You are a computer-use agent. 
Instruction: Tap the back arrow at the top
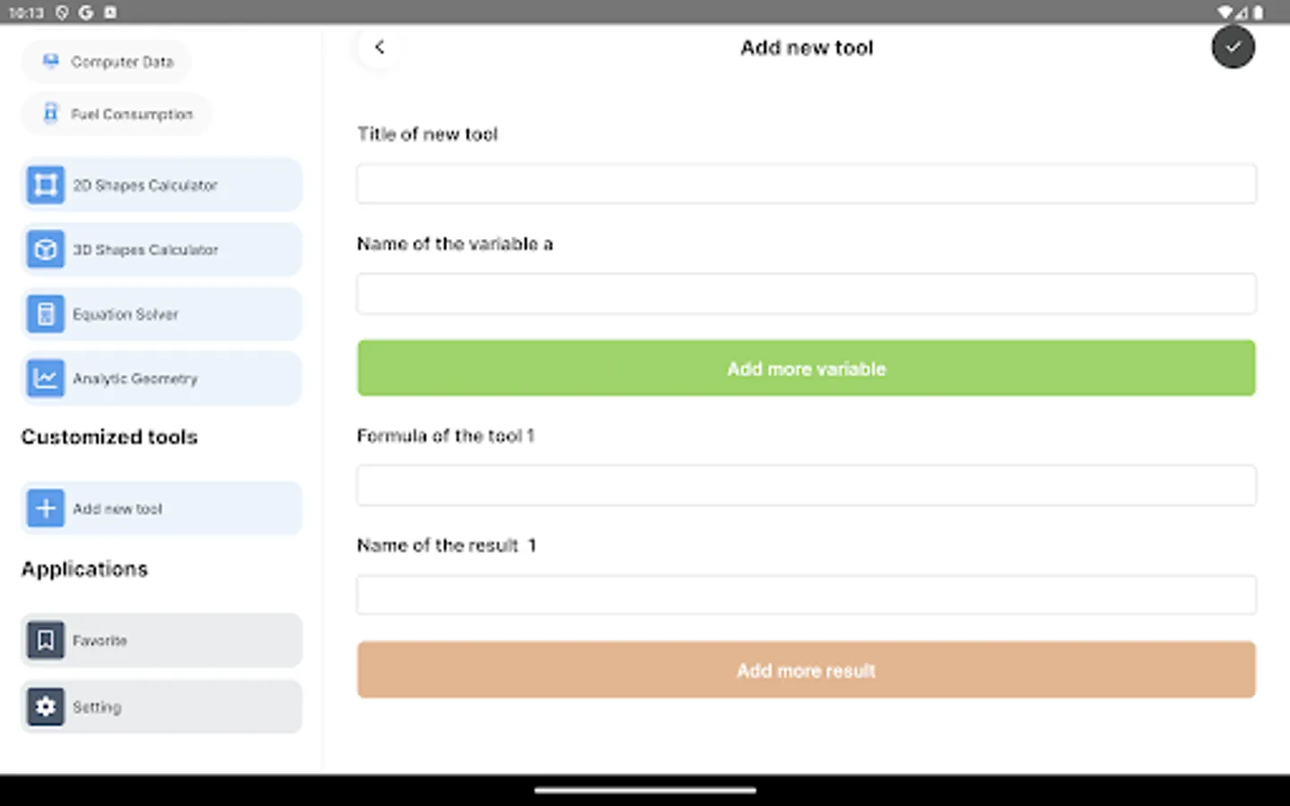pos(380,47)
